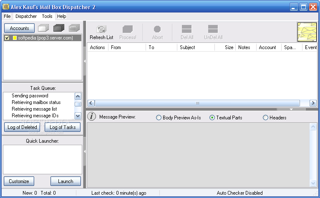The image size is (320, 198).
Task: Select the Headers radio button
Action: (265, 118)
